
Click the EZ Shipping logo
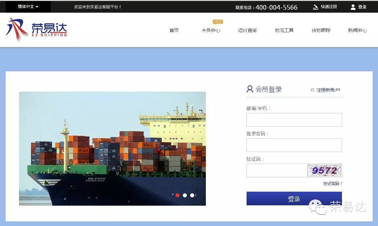[x=37, y=30]
